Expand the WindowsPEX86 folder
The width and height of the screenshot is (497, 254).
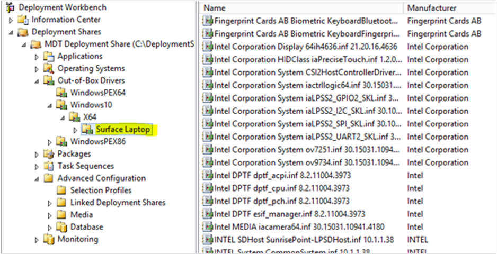pos(50,142)
